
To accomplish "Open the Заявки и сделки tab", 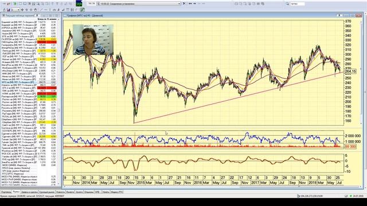I will pyautogui.click(x=29, y=192).
